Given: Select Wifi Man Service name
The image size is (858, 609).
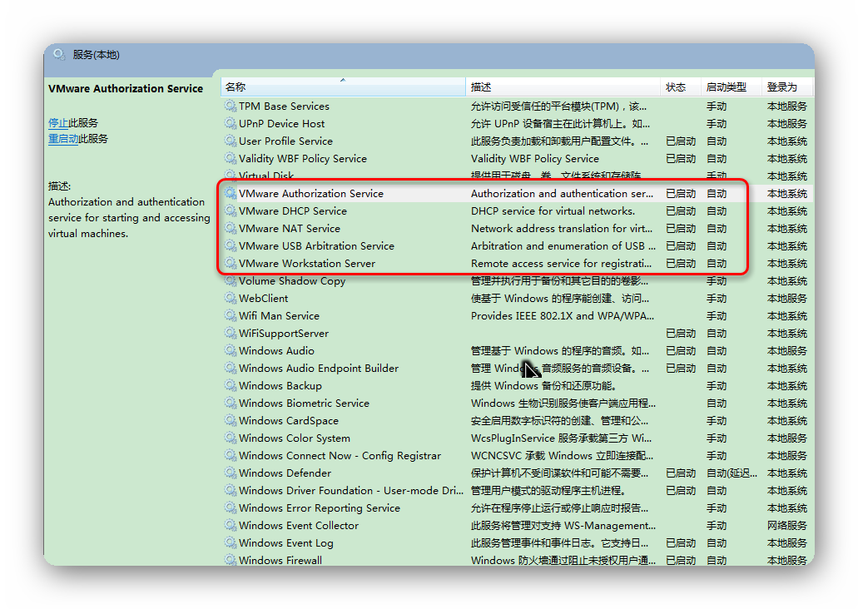Looking at the screenshot, I should pyautogui.click(x=279, y=316).
